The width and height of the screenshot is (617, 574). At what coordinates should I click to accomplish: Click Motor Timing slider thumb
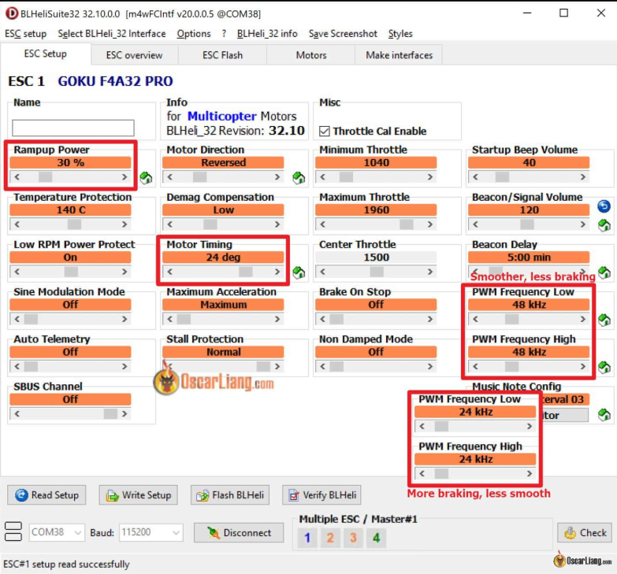click(246, 272)
